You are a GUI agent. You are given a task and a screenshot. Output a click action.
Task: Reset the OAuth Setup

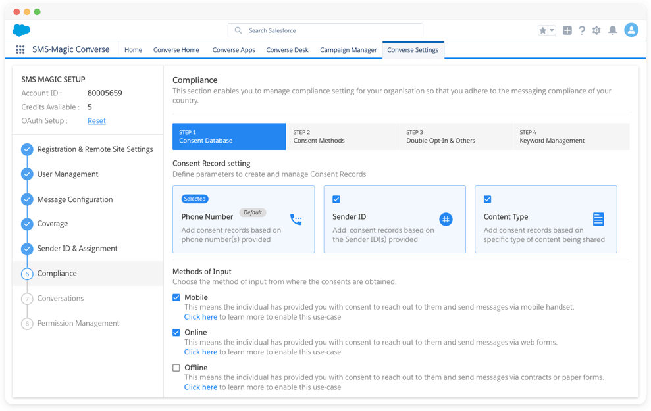[96, 120]
